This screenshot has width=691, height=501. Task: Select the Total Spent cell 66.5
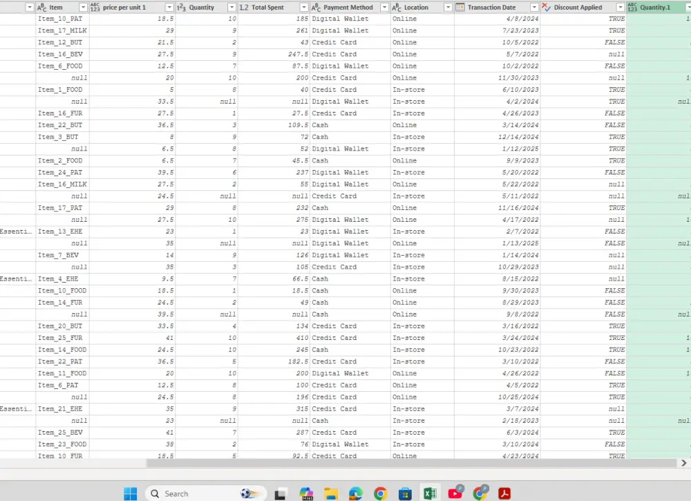[x=274, y=279]
